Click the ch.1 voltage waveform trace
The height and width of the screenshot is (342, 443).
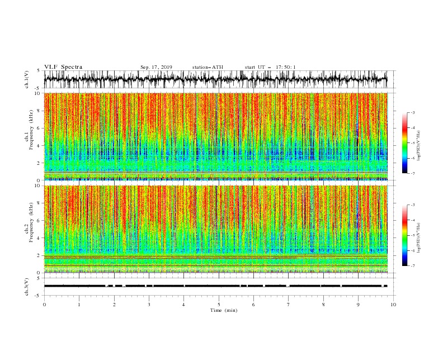tap(215, 79)
